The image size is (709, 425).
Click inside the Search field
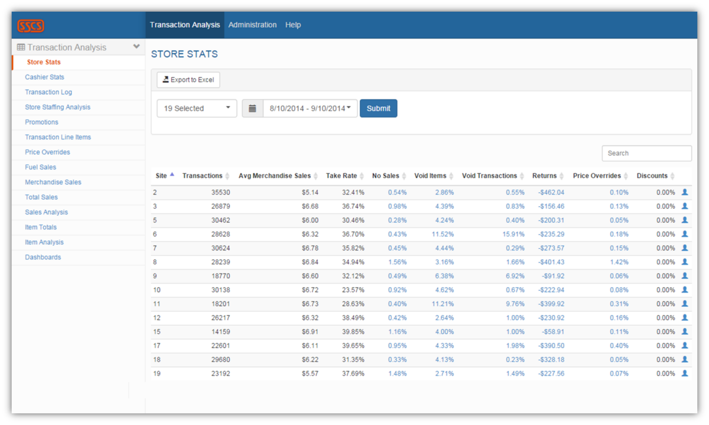point(646,153)
